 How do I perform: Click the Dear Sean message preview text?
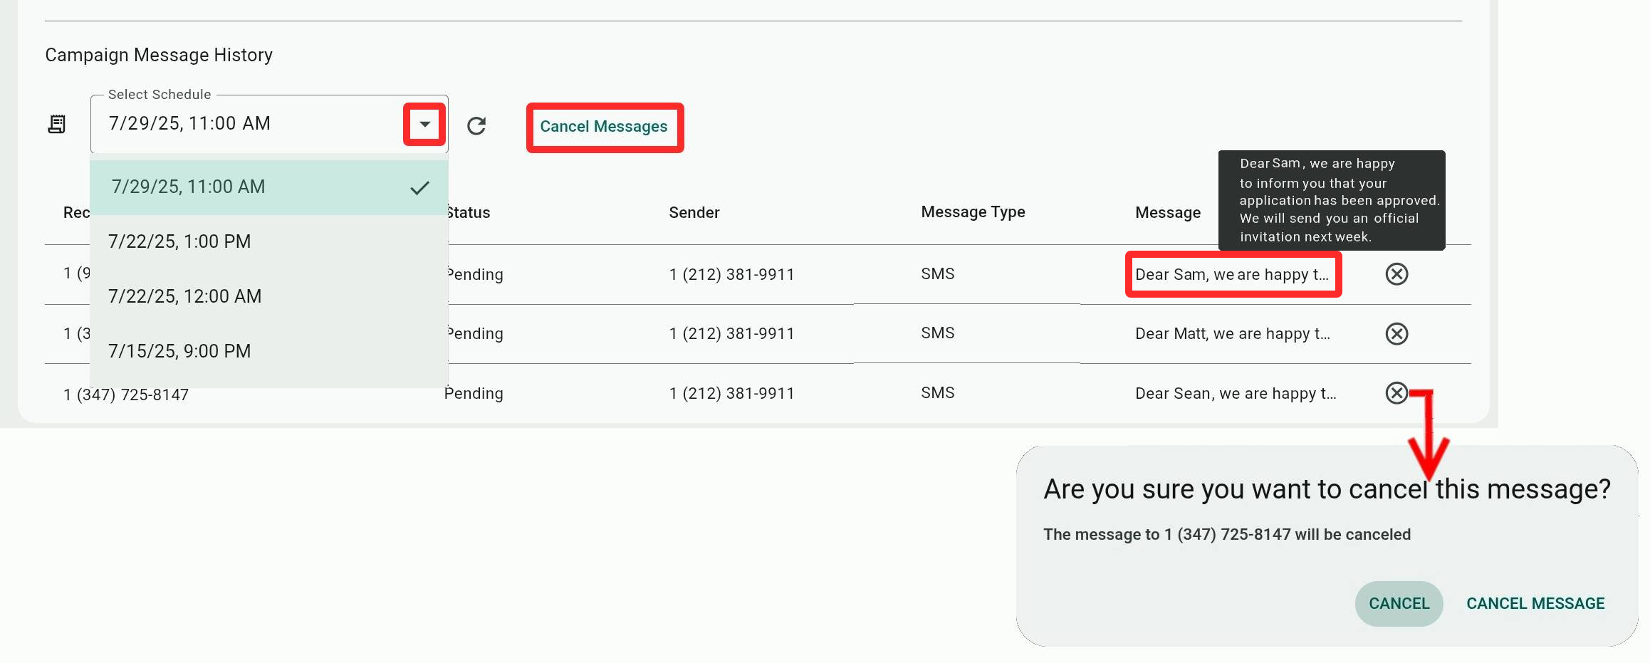coord(1236,394)
